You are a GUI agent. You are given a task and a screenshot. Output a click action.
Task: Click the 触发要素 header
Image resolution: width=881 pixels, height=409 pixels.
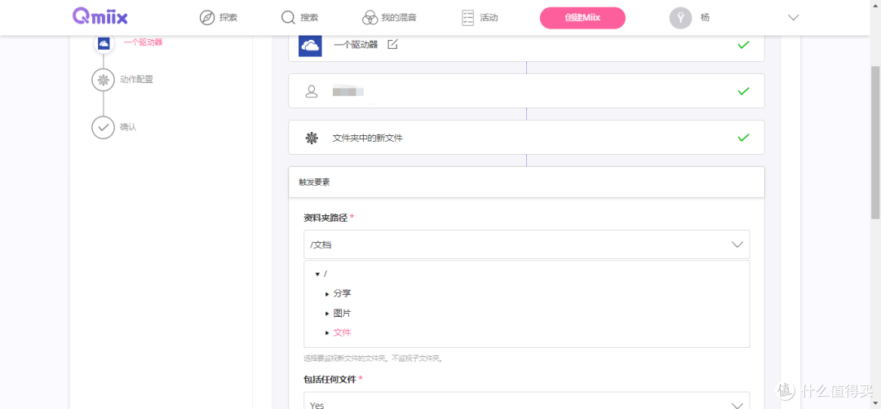526,183
